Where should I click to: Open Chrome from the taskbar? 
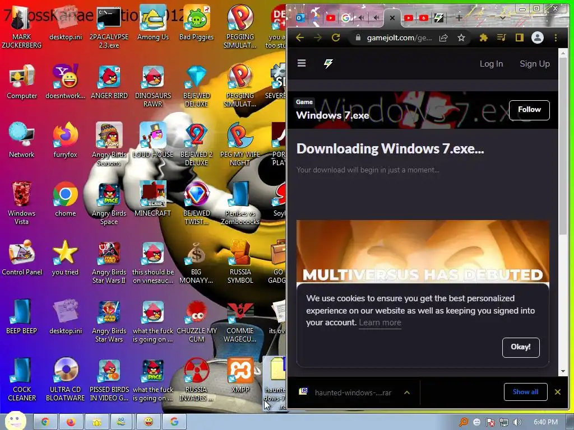tap(45, 422)
